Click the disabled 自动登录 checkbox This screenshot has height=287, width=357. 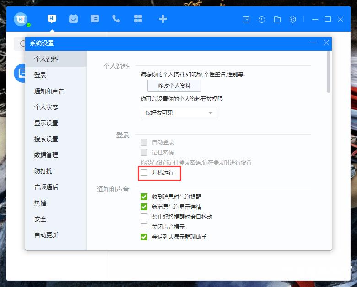[144, 143]
